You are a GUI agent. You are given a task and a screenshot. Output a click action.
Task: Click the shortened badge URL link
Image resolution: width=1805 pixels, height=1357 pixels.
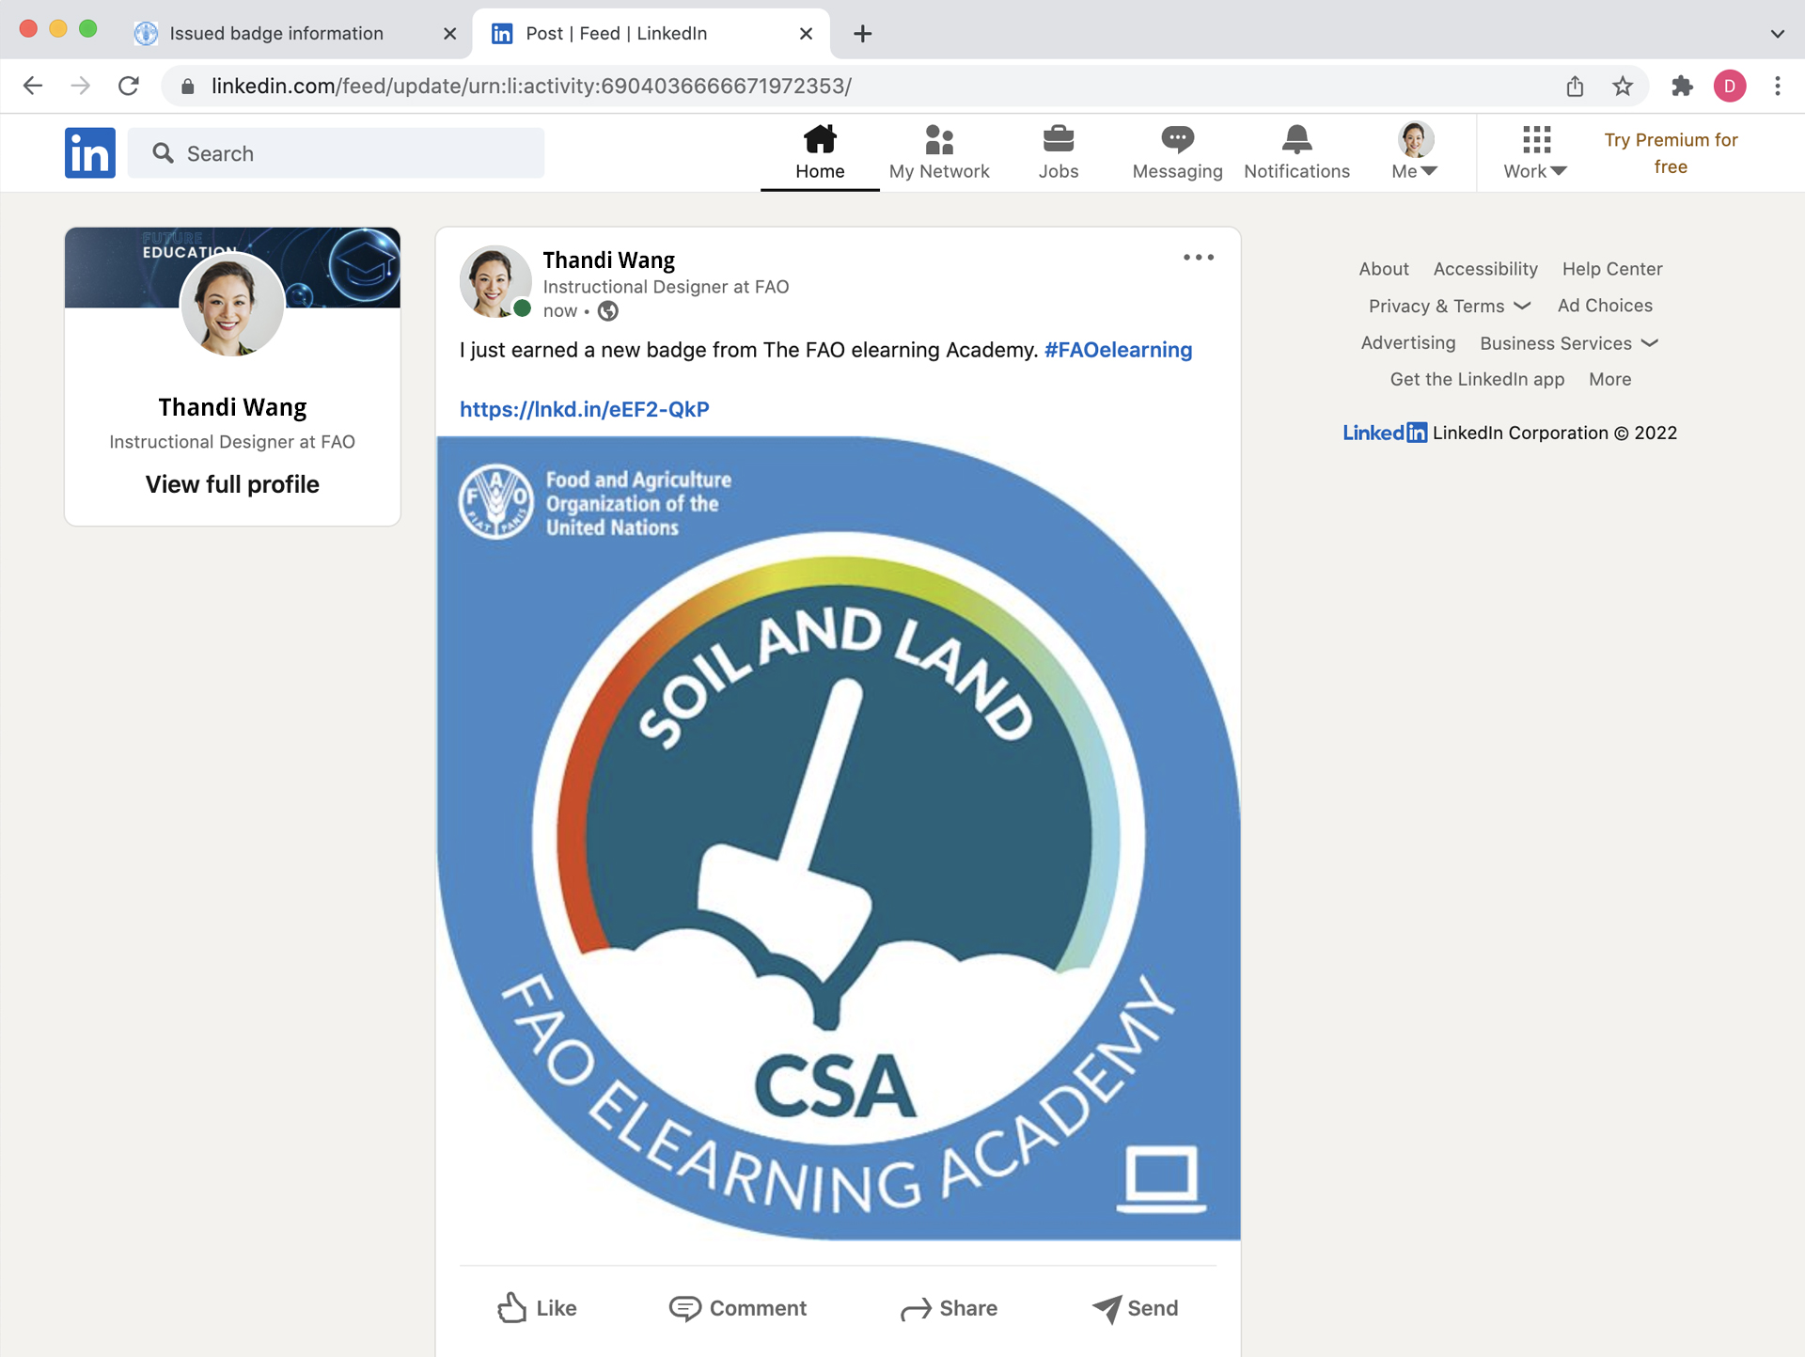click(x=584, y=409)
